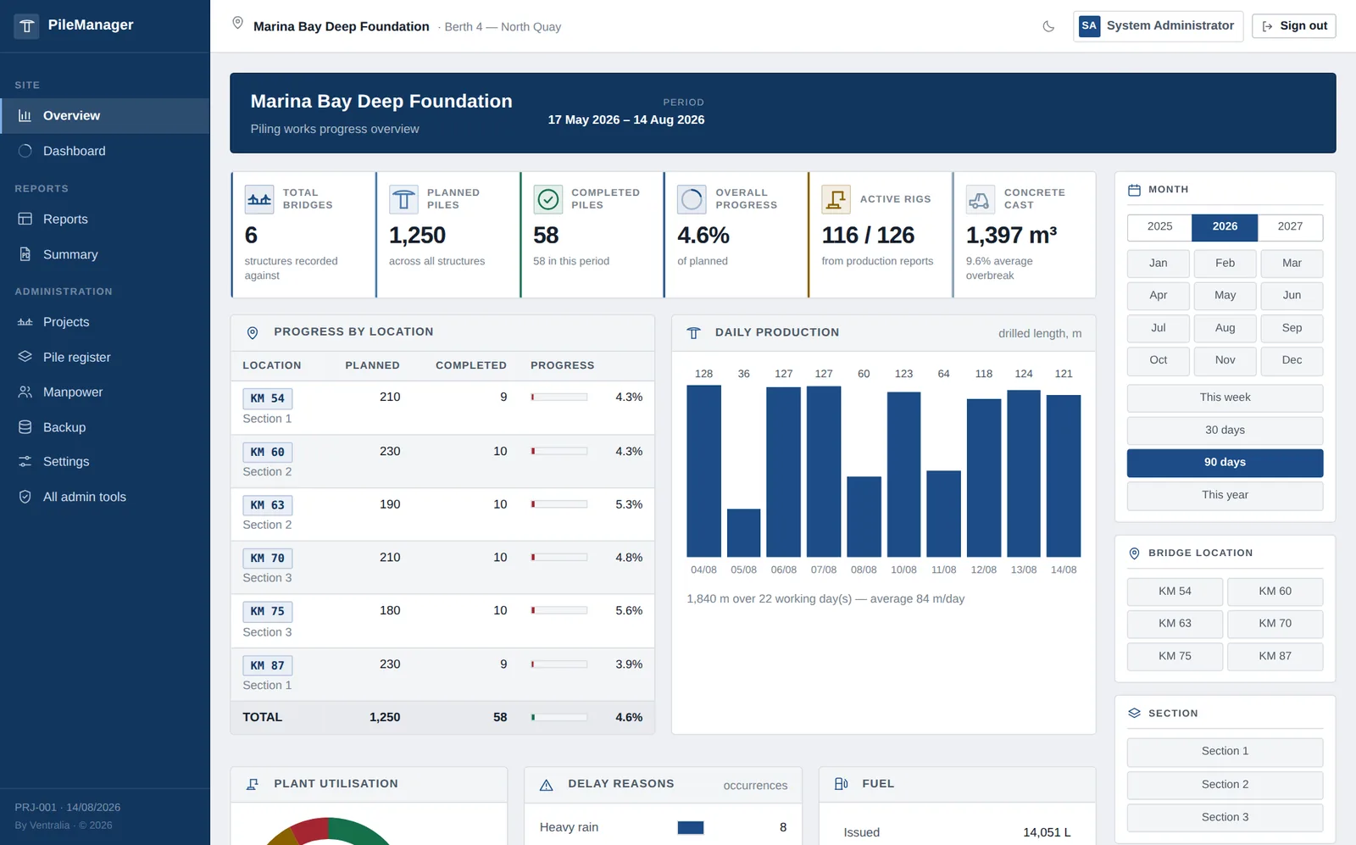Open Overview from the sidebar

pos(105,116)
